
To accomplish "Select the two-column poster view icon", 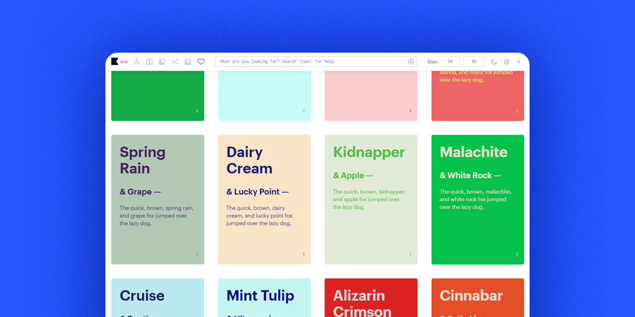I will pyautogui.click(x=149, y=62).
